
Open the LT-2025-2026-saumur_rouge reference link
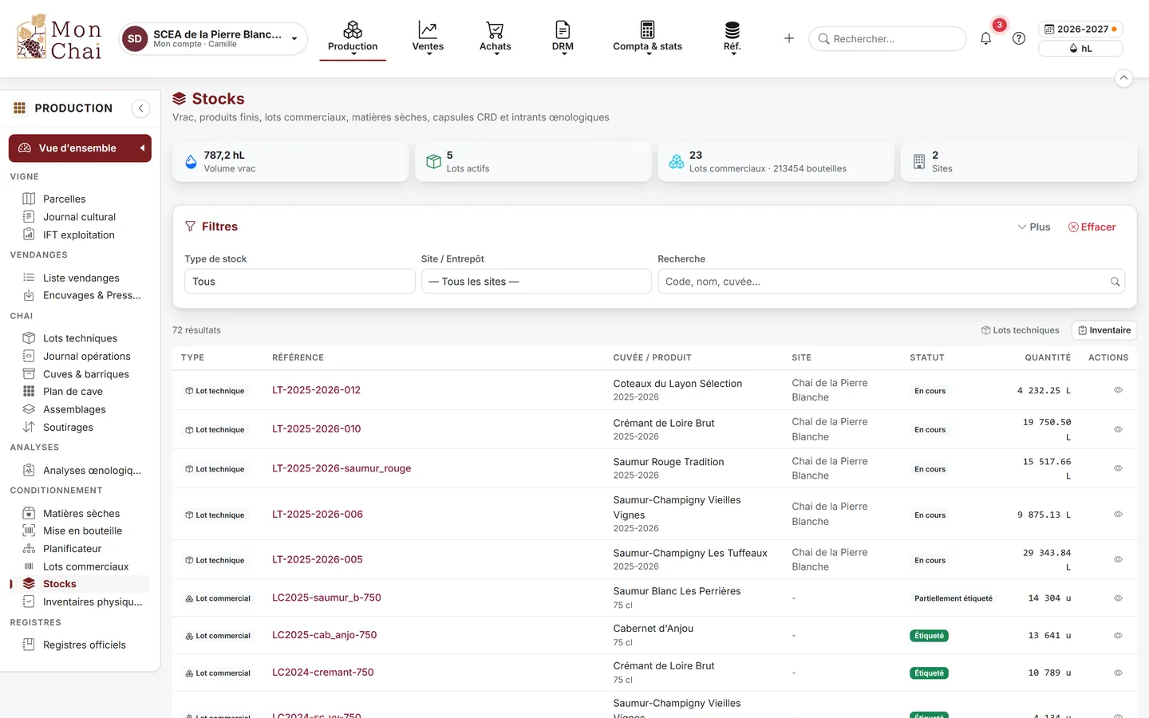(342, 468)
